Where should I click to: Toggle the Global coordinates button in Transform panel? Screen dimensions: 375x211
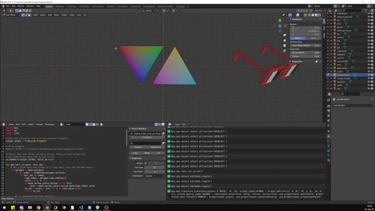[298, 38]
